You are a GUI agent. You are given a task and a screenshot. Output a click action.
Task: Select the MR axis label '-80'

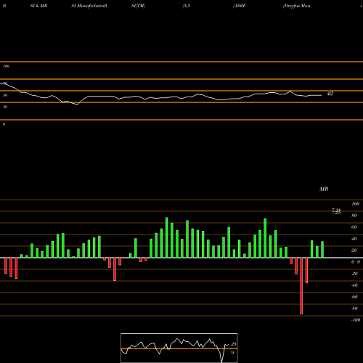354,309
